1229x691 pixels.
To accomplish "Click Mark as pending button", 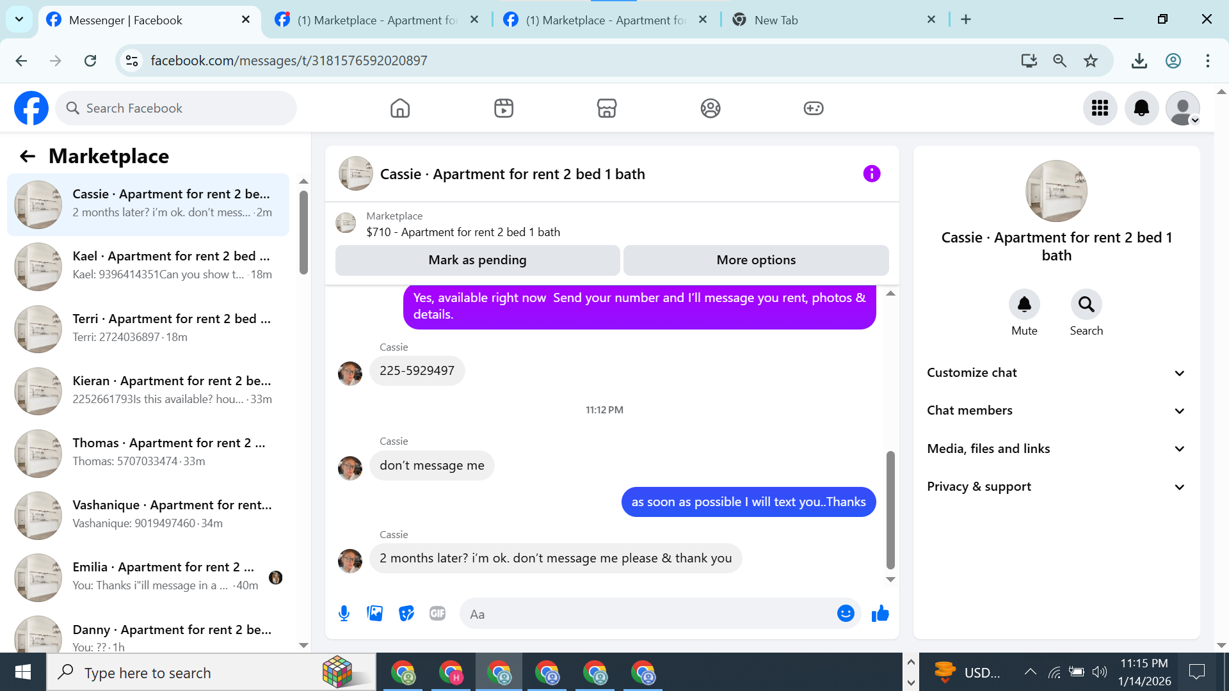I will coord(478,260).
